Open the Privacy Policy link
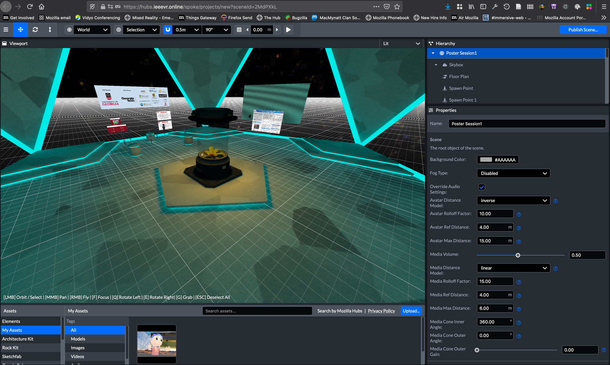610x365 pixels. pos(381,311)
